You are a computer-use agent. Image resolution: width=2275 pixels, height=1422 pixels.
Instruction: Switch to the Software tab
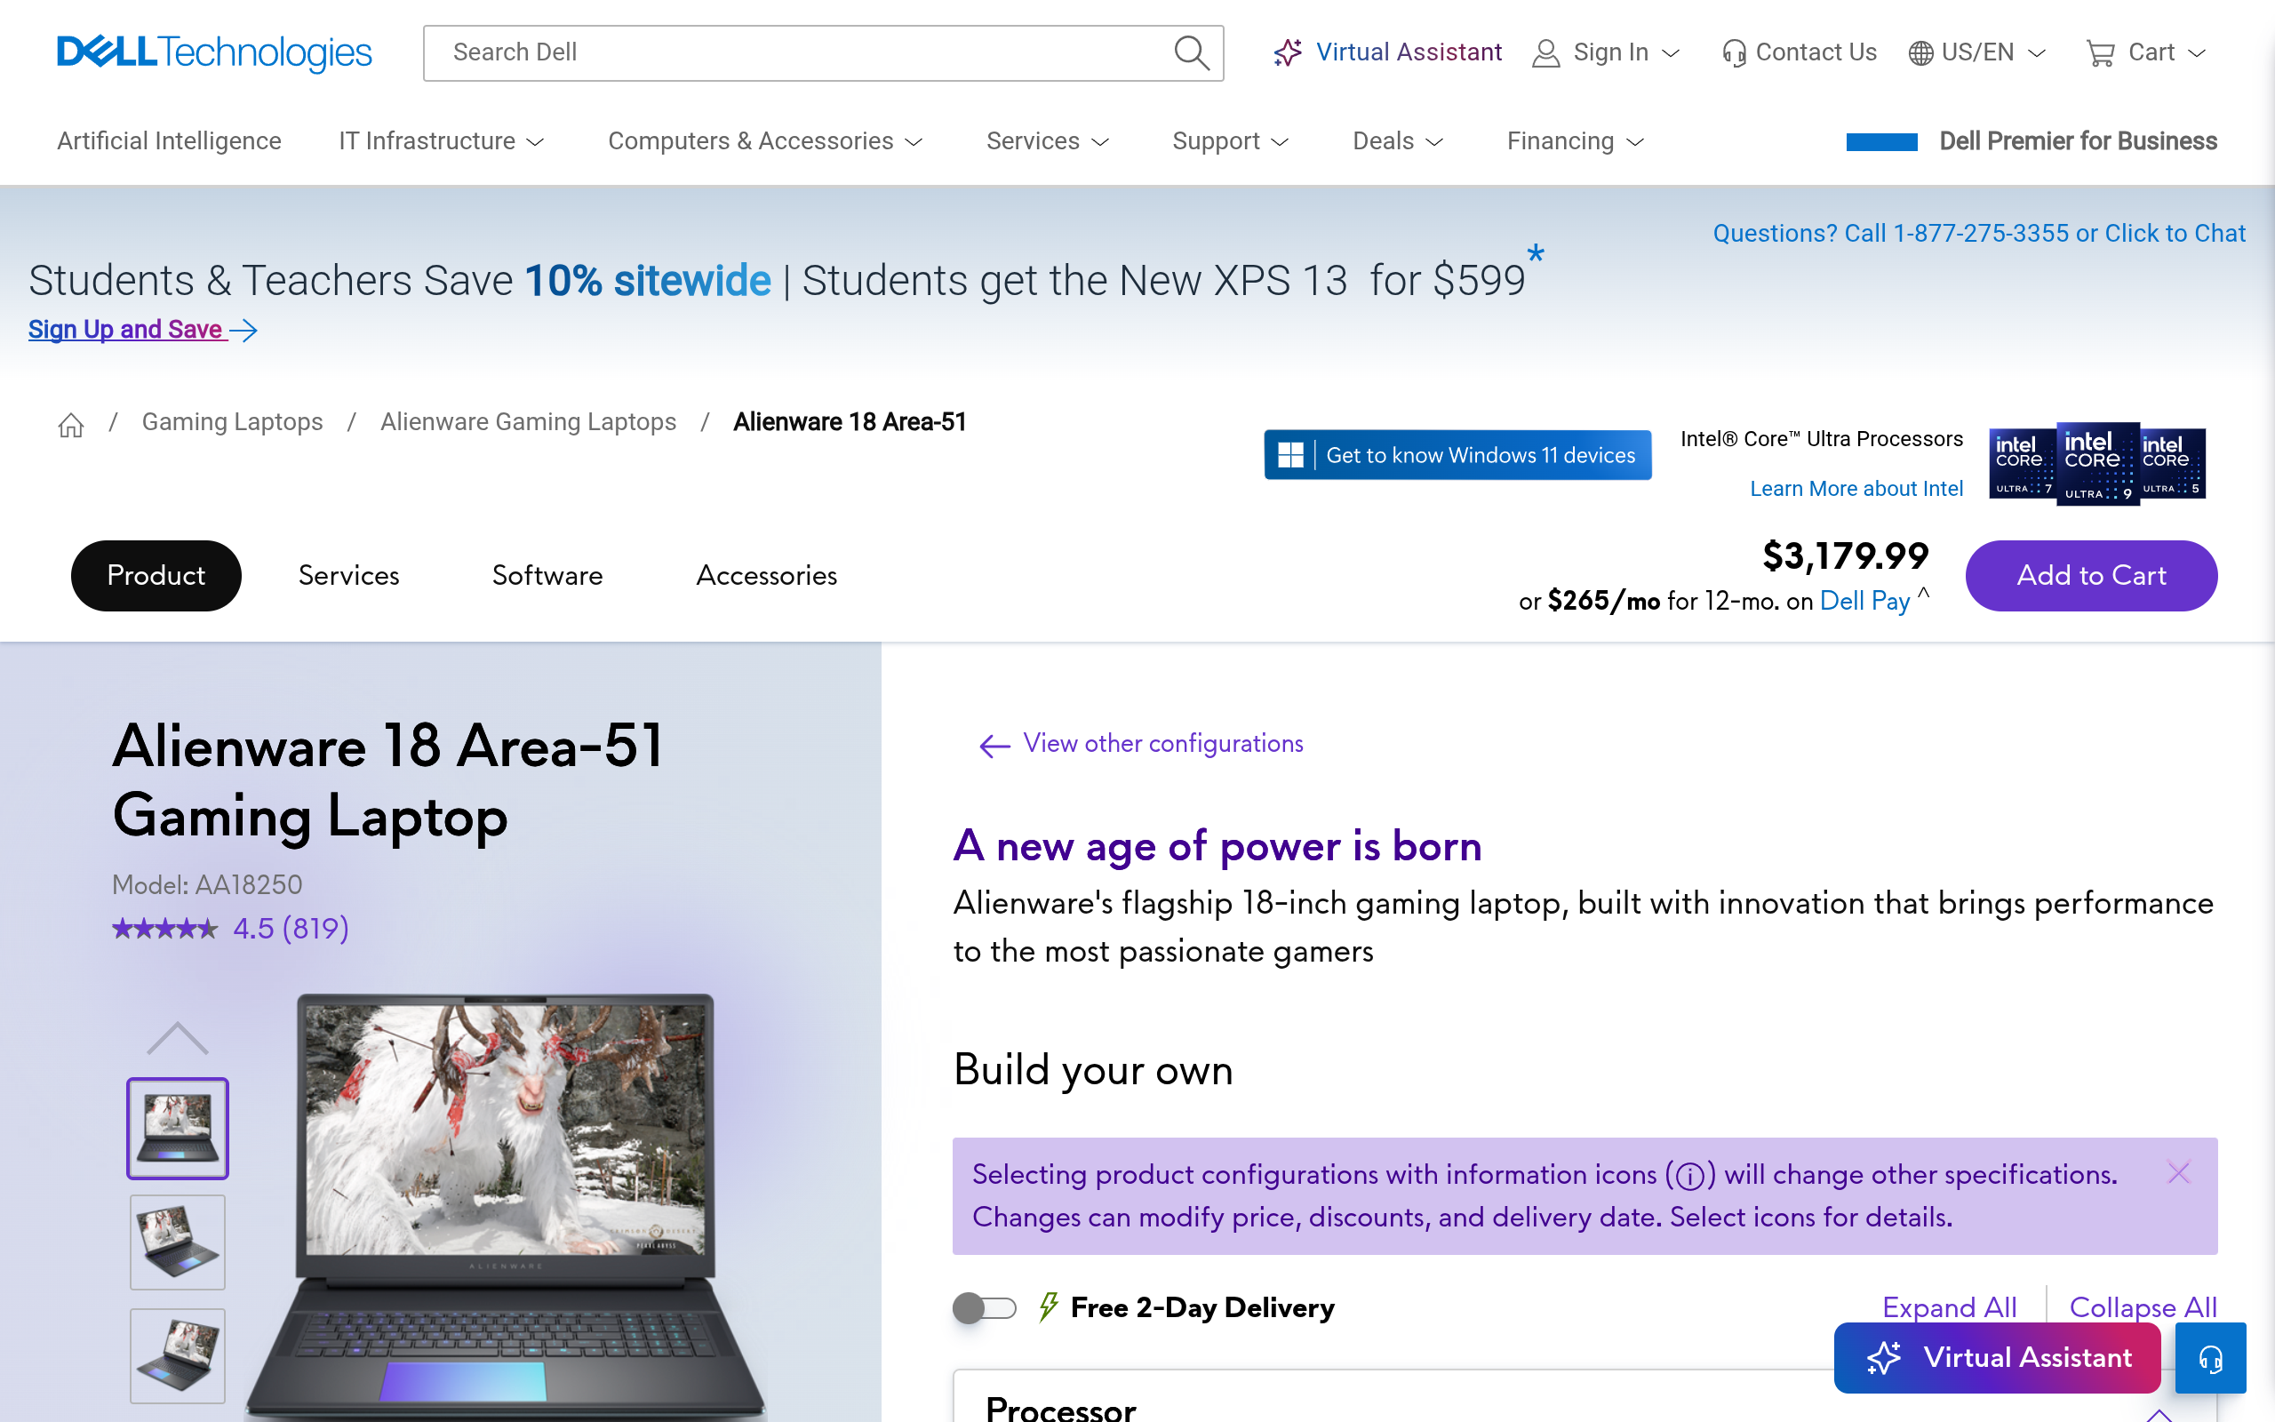(547, 576)
